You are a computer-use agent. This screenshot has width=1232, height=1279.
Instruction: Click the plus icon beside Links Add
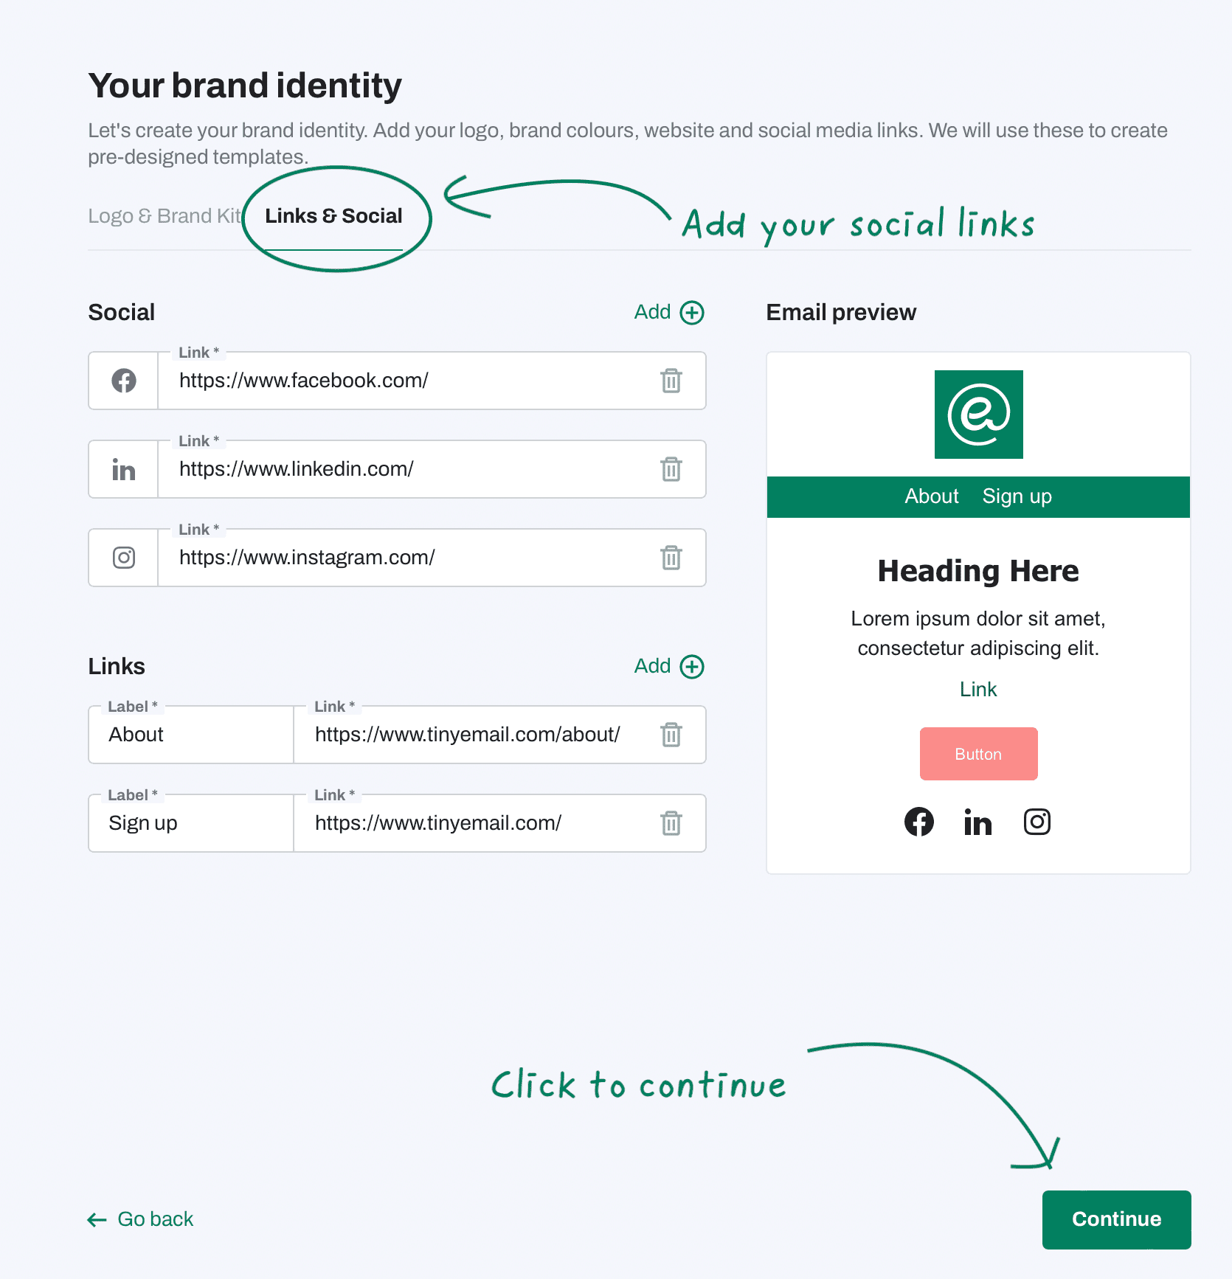[x=692, y=667]
